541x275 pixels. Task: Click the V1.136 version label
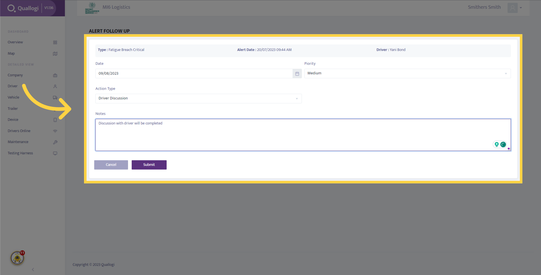(x=49, y=8)
